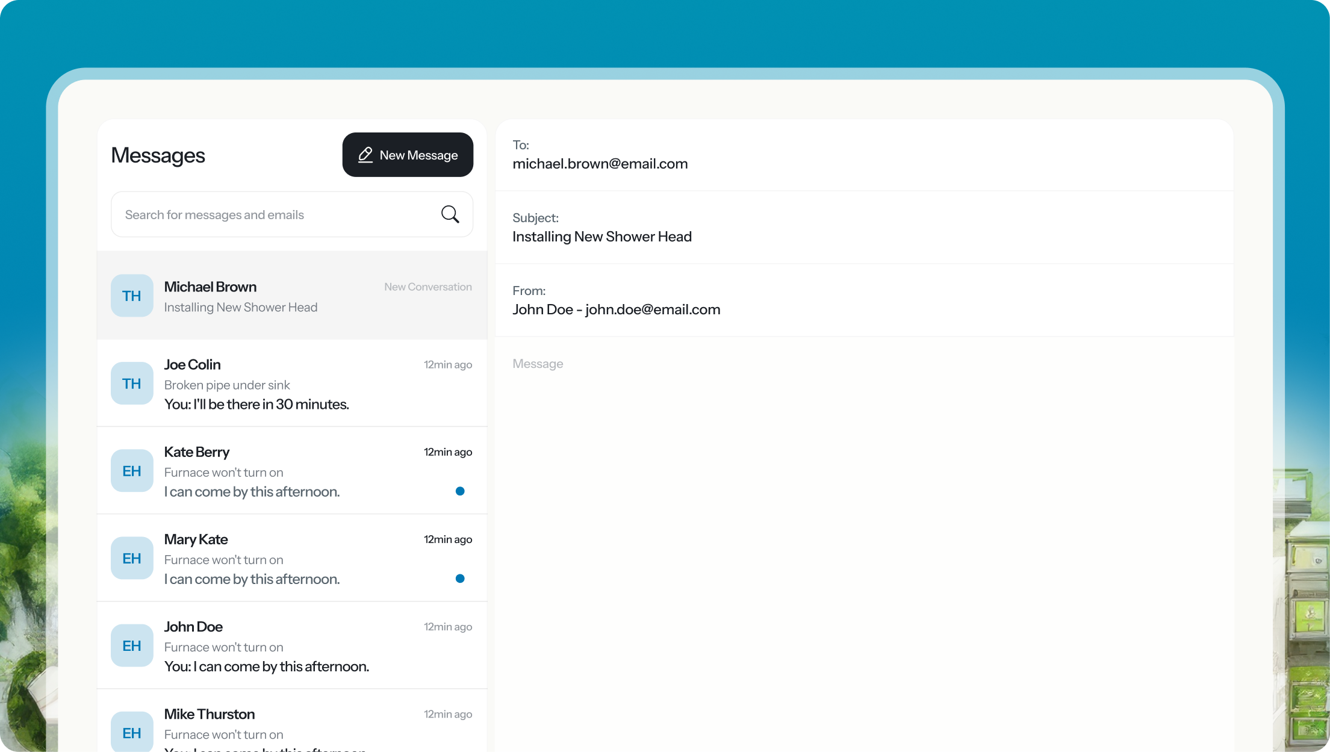
Task: Focus the search messages and emails field
Action: (x=292, y=214)
